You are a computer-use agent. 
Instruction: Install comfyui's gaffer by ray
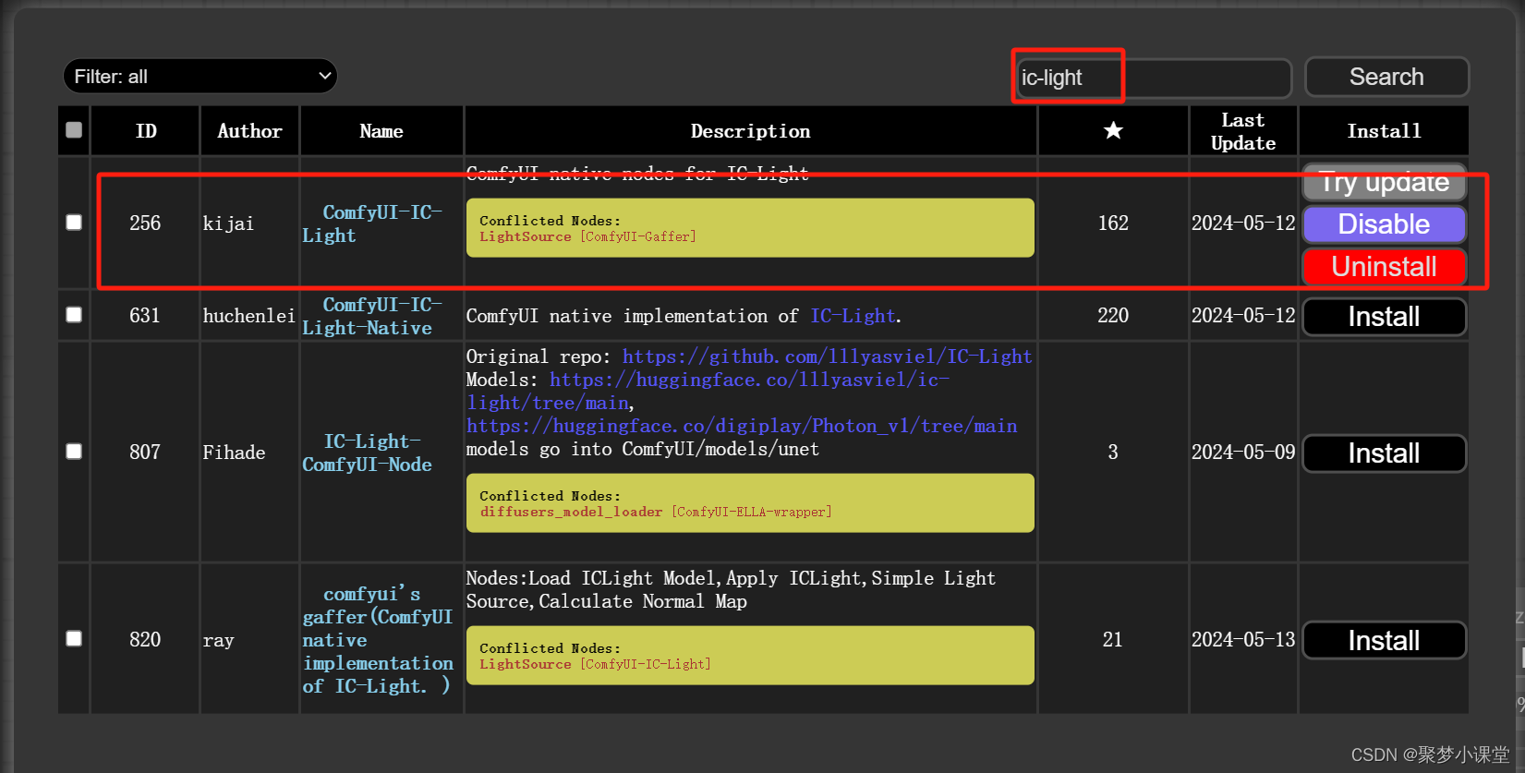pyautogui.click(x=1384, y=641)
